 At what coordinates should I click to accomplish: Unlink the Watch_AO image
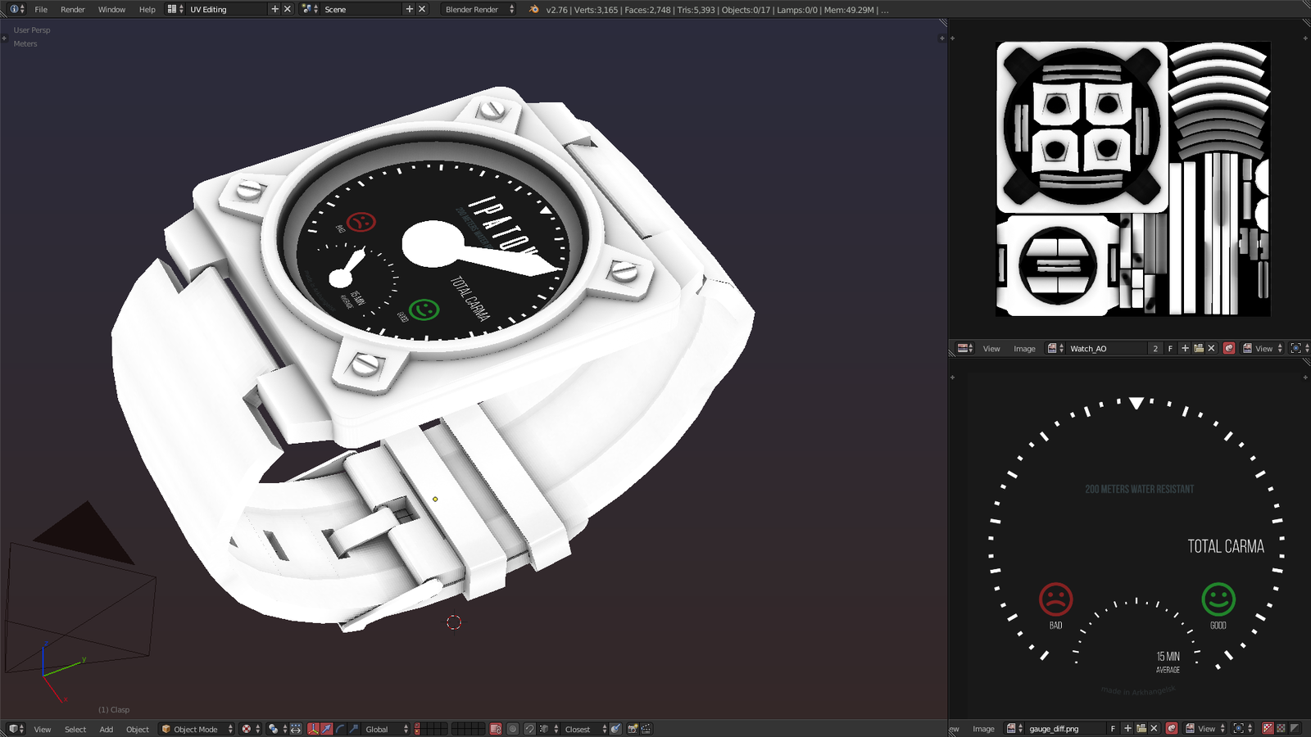coord(1211,349)
